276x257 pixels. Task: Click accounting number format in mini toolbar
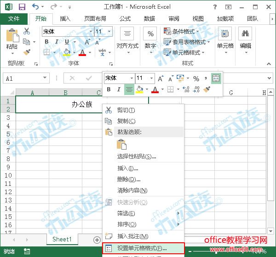180,78
